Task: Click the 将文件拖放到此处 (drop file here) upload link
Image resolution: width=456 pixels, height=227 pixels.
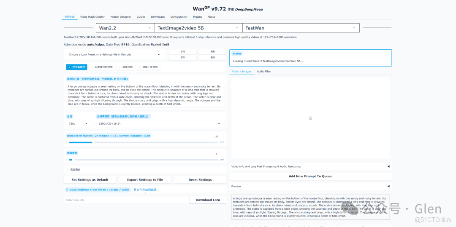Action: click(145, 190)
